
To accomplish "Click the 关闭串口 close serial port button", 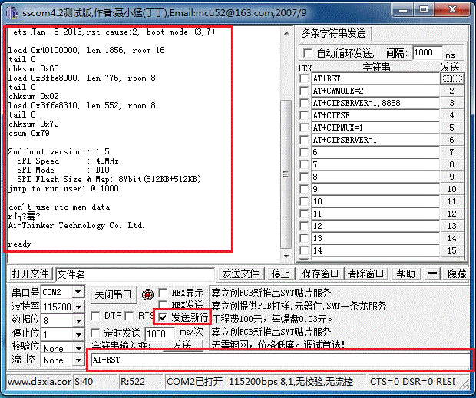I will 113,294.
